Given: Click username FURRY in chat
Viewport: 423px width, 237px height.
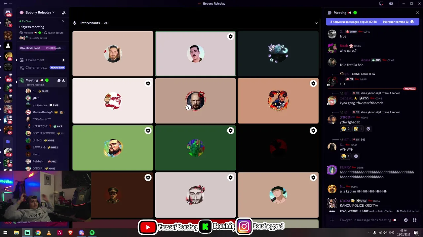Looking at the screenshot, I should [345, 168].
